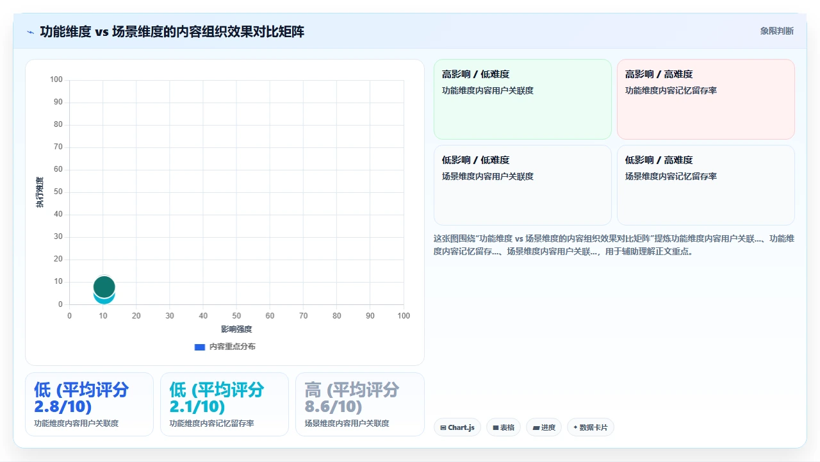Click 场景维度内容记忆留存率 text in quadrant card

point(671,176)
